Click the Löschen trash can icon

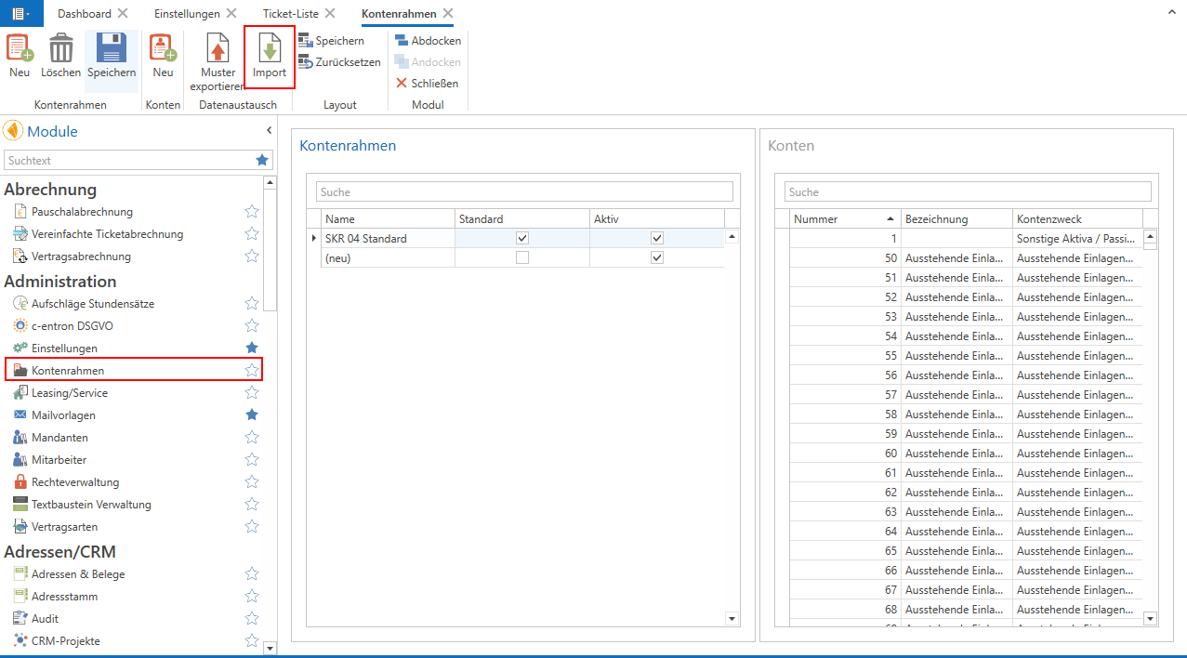point(61,50)
